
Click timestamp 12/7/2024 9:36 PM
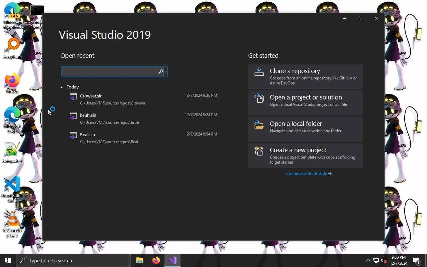tap(201, 95)
